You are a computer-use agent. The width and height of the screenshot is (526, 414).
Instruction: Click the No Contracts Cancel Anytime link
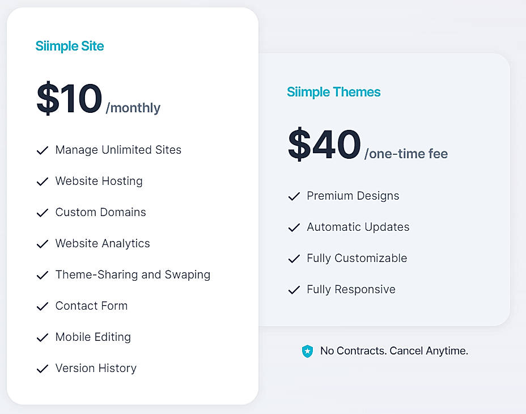coord(393,351)
